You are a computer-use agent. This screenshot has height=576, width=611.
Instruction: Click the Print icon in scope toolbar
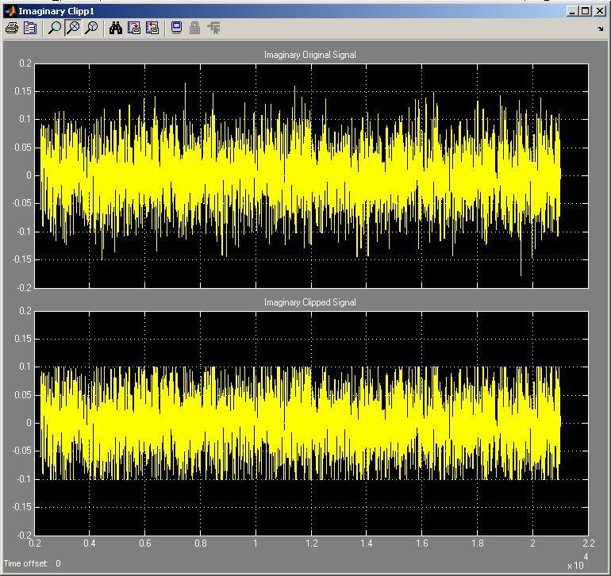(x=12, y=28)
